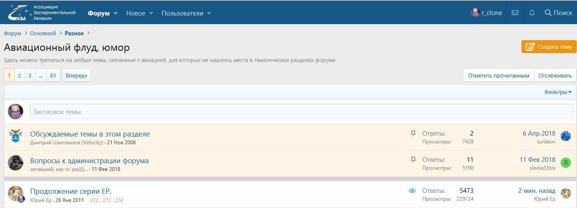Expand the Новое menu arrow
Screen dimensions: 577x208
pyautogui.click(x=151, y=13)
